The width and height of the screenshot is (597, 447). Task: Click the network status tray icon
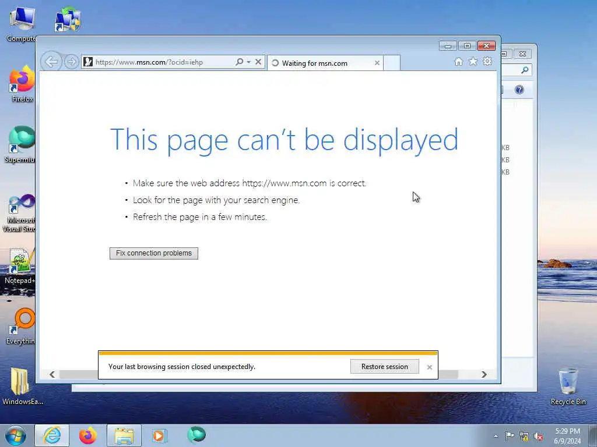coord(524,437)
